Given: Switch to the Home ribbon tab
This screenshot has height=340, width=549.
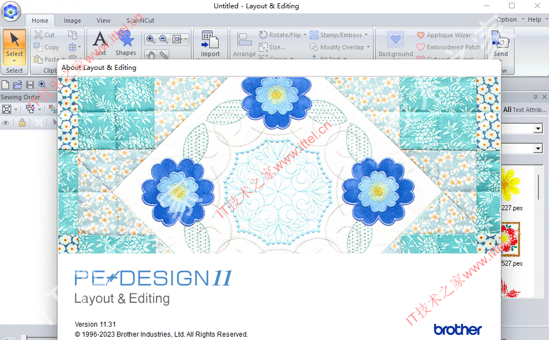Looking at the screenshot, I should coord(40,21).
